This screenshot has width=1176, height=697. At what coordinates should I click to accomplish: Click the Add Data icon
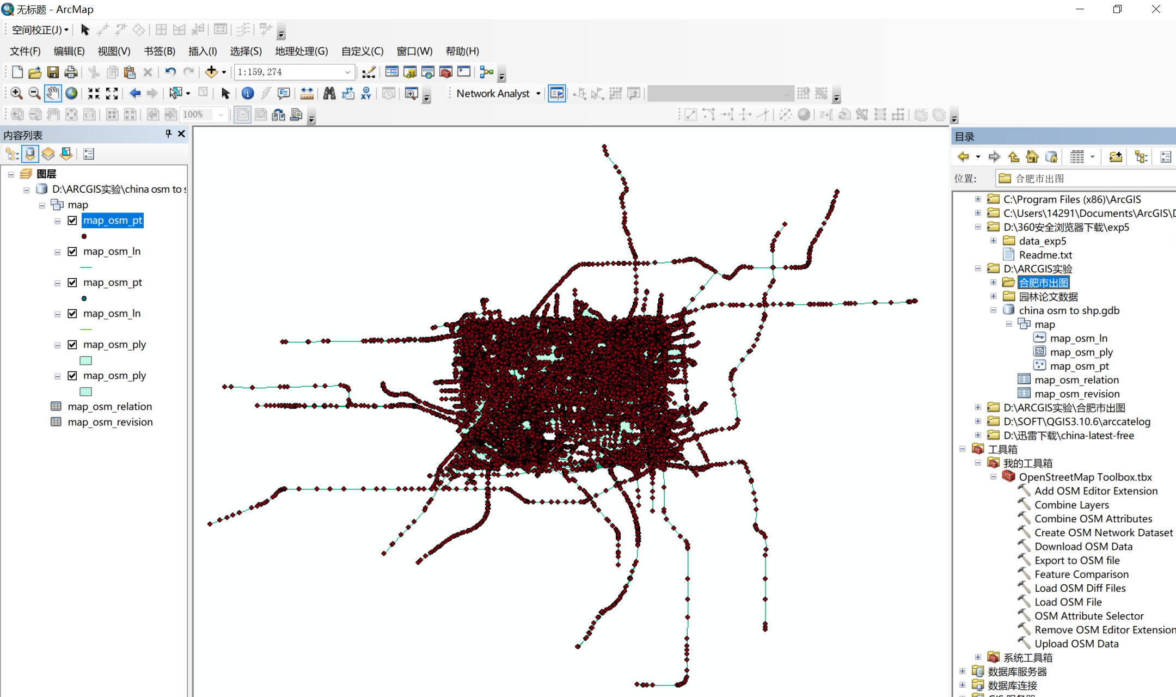pyautogui.click(x=212, y=71)
